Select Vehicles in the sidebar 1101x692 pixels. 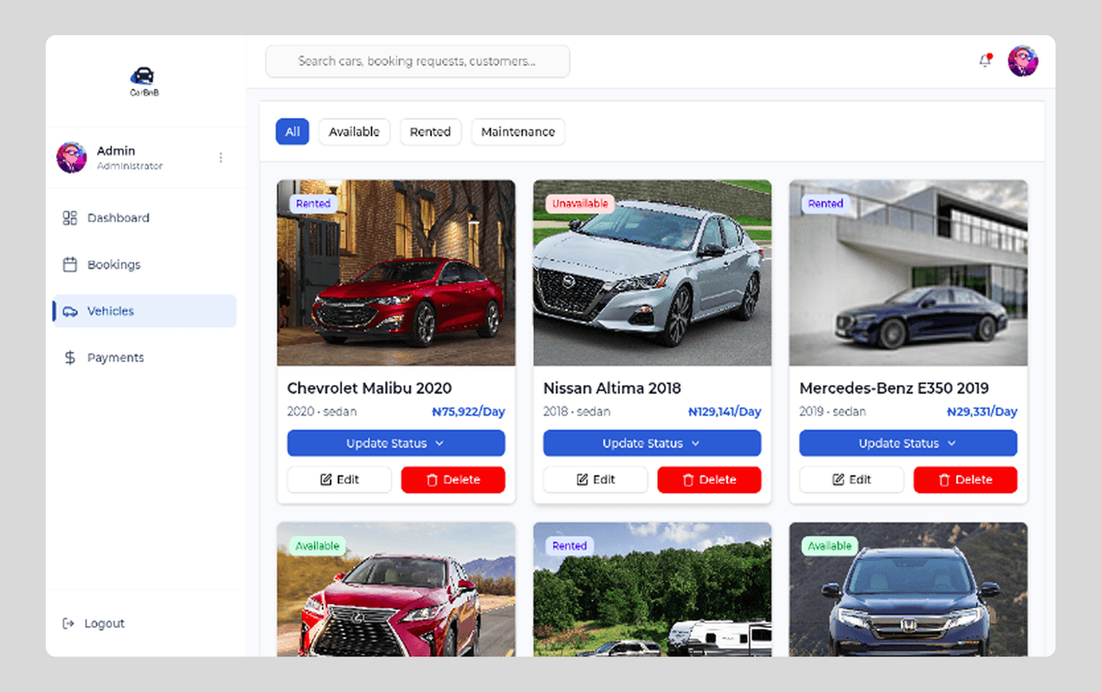pyautogui.click(x=145, y=312)
